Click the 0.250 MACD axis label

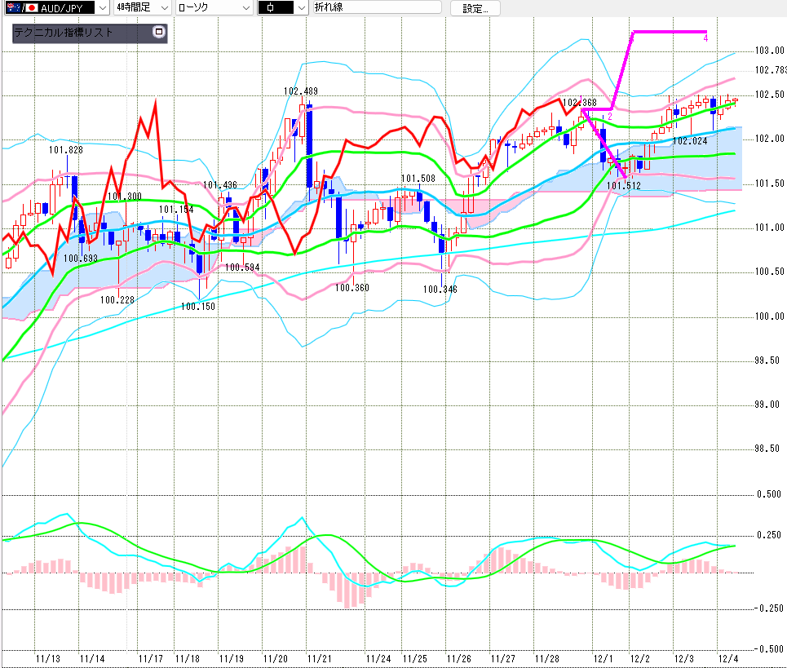(769, 535)
